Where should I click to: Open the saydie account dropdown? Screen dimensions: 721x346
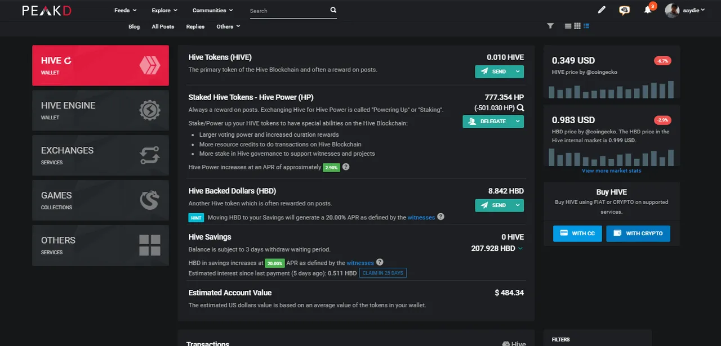[694, 10]
